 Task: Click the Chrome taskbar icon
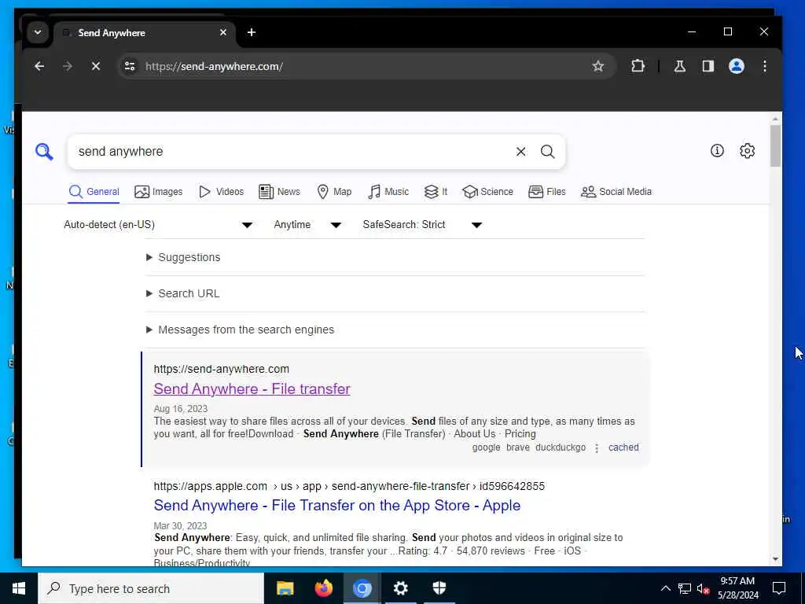coord(362,588)
